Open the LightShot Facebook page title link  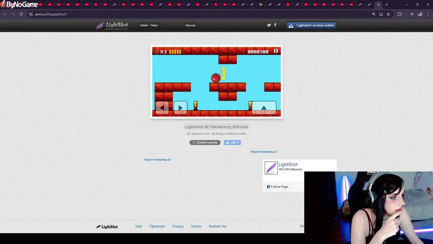pos(288,164)
